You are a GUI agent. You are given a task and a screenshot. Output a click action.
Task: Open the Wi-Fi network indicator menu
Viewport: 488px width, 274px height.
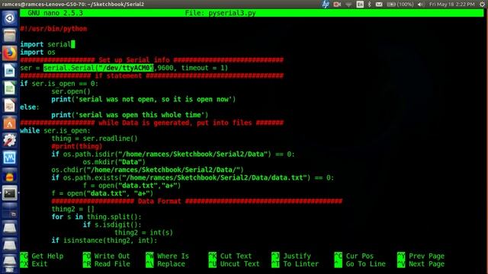348,4
